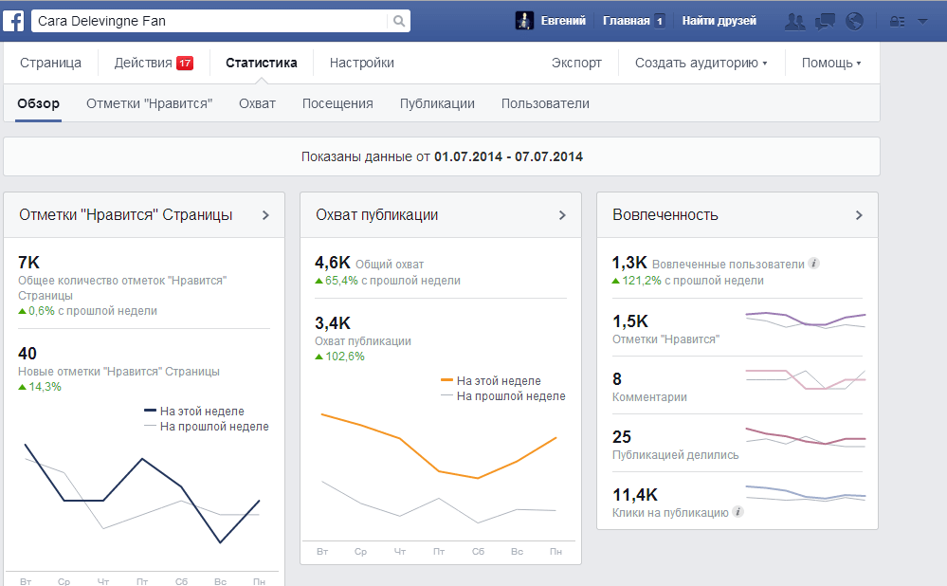Viewport: 947px width, 586px height.
Task: Open the Публикации tab
Action: coord(437,103)
